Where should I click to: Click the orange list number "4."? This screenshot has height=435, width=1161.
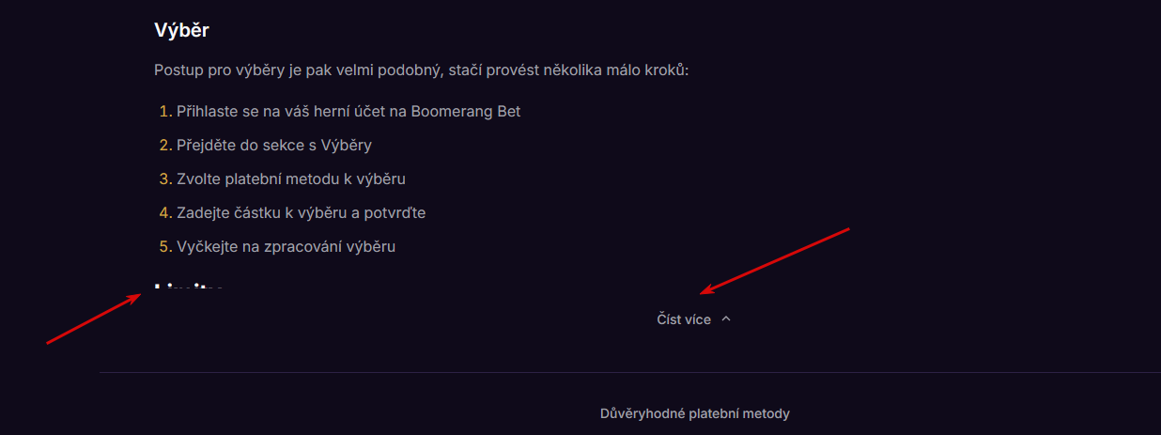click(165, 213)
